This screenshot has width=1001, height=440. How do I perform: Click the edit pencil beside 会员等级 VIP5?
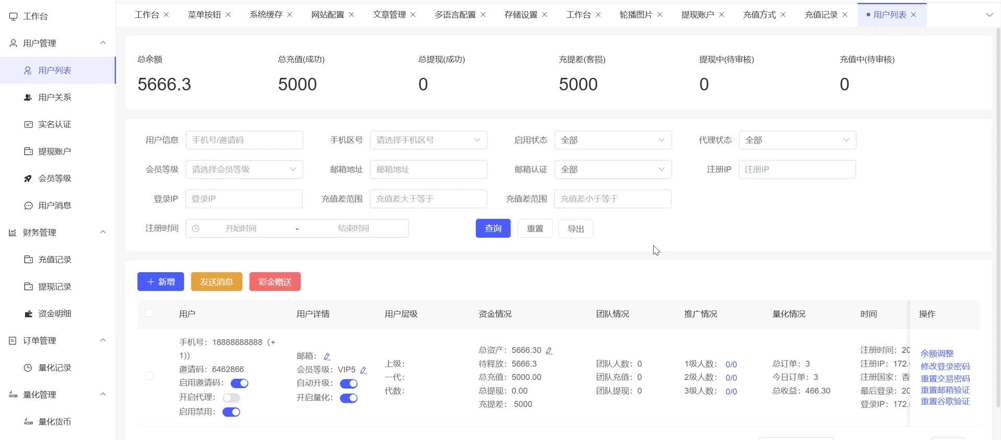364,370
